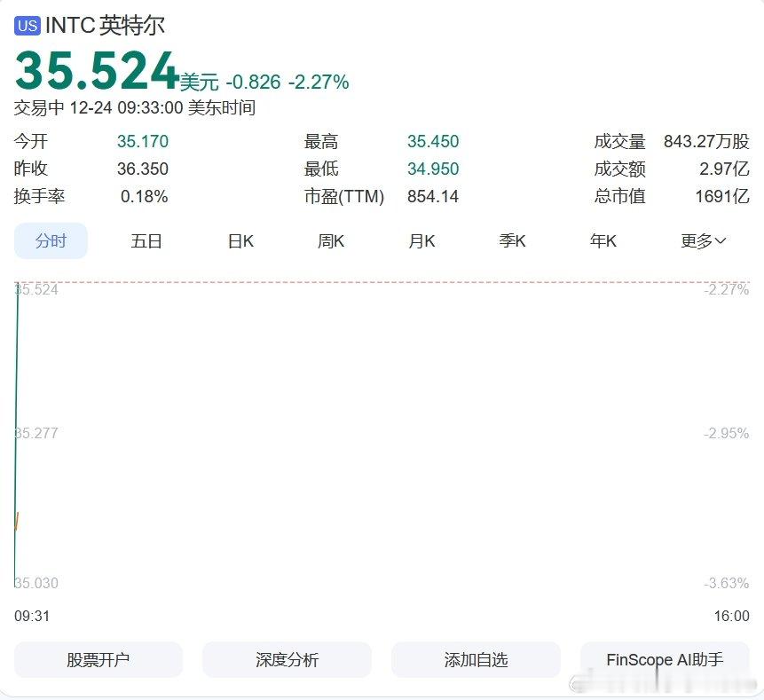This screenshot has width=764, height=700.
Task: Click the current price 35.524
Action: [x=98, y=71]
